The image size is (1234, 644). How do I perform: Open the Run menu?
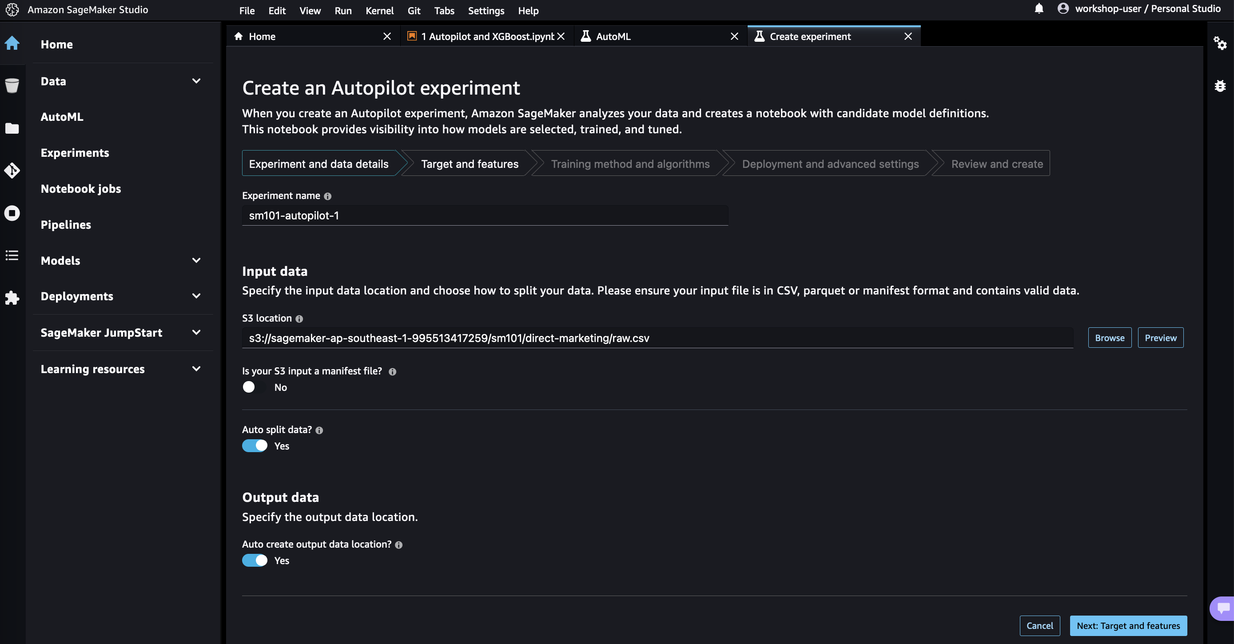[343, 11]
